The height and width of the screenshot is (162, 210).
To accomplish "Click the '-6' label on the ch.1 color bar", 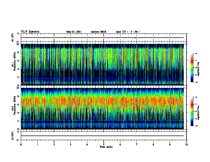I will [x=196, y=53].
